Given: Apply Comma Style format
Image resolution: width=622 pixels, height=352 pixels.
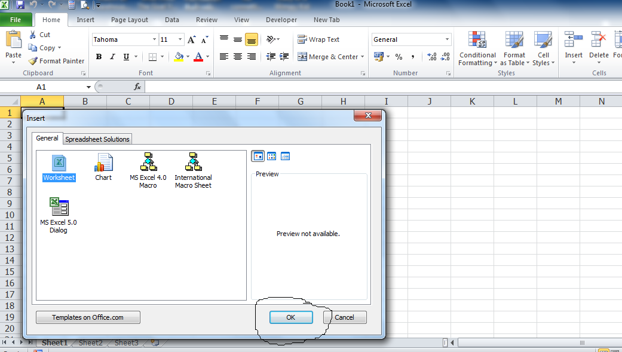Looking at the screenshot, I should pos(412,57).
